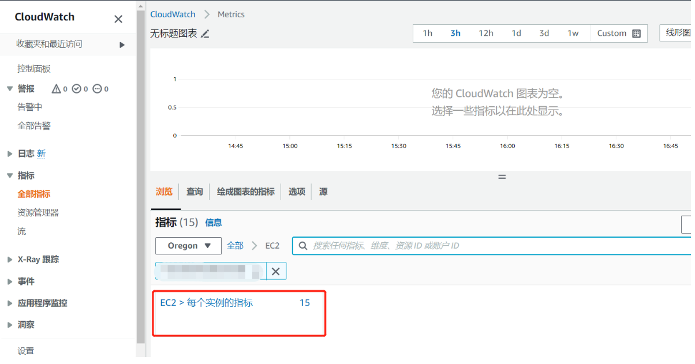The image size is (695, 364).
Task: Click the in-alarm warning triangle icon
Action: [x=56, y=89]
